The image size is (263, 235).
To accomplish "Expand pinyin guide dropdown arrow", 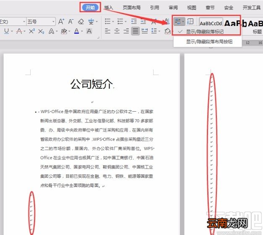I will (97, 22).
